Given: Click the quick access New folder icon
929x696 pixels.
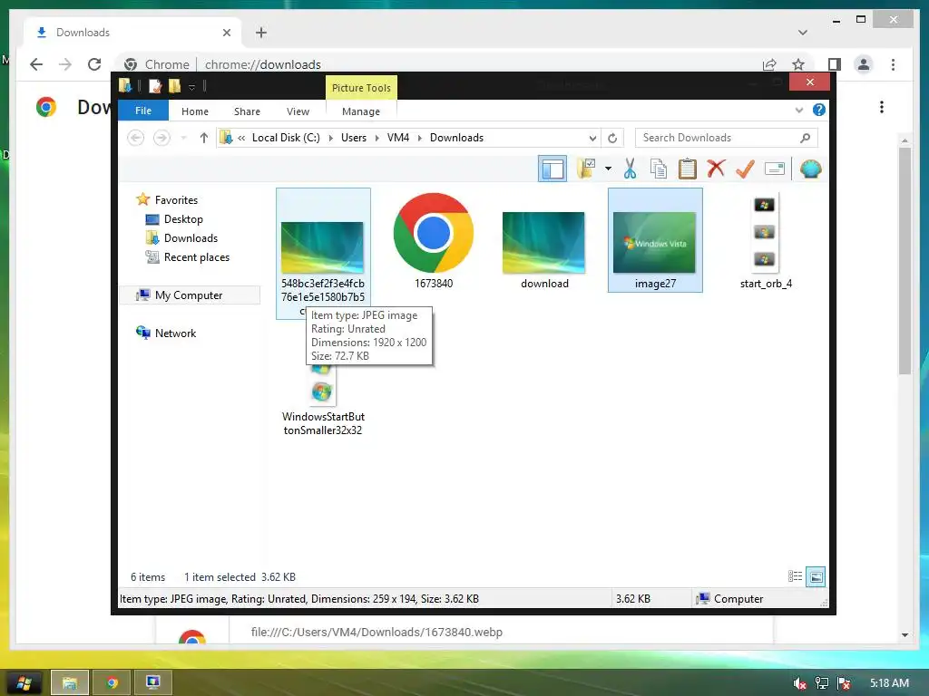Looking at the screenshot, I should [174, 86].
